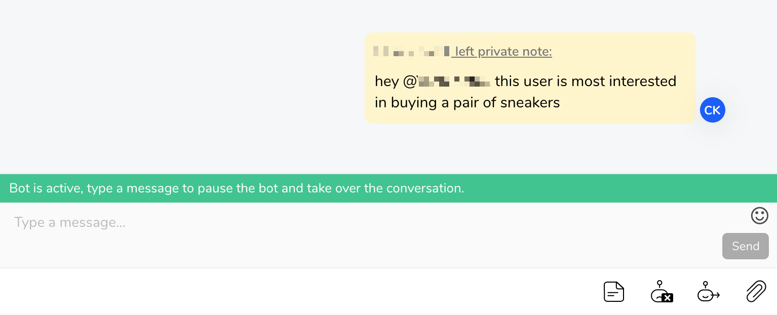Attach a file with the paperclip icon
Image resolution: width=777 pixels, height=315 pixels.
click(x=756, y=292)
